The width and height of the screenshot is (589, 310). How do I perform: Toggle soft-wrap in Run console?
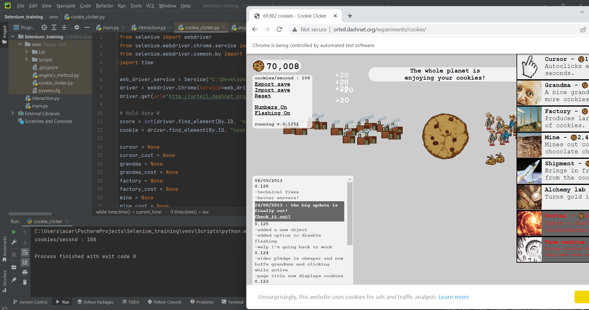tap(25, 253)
